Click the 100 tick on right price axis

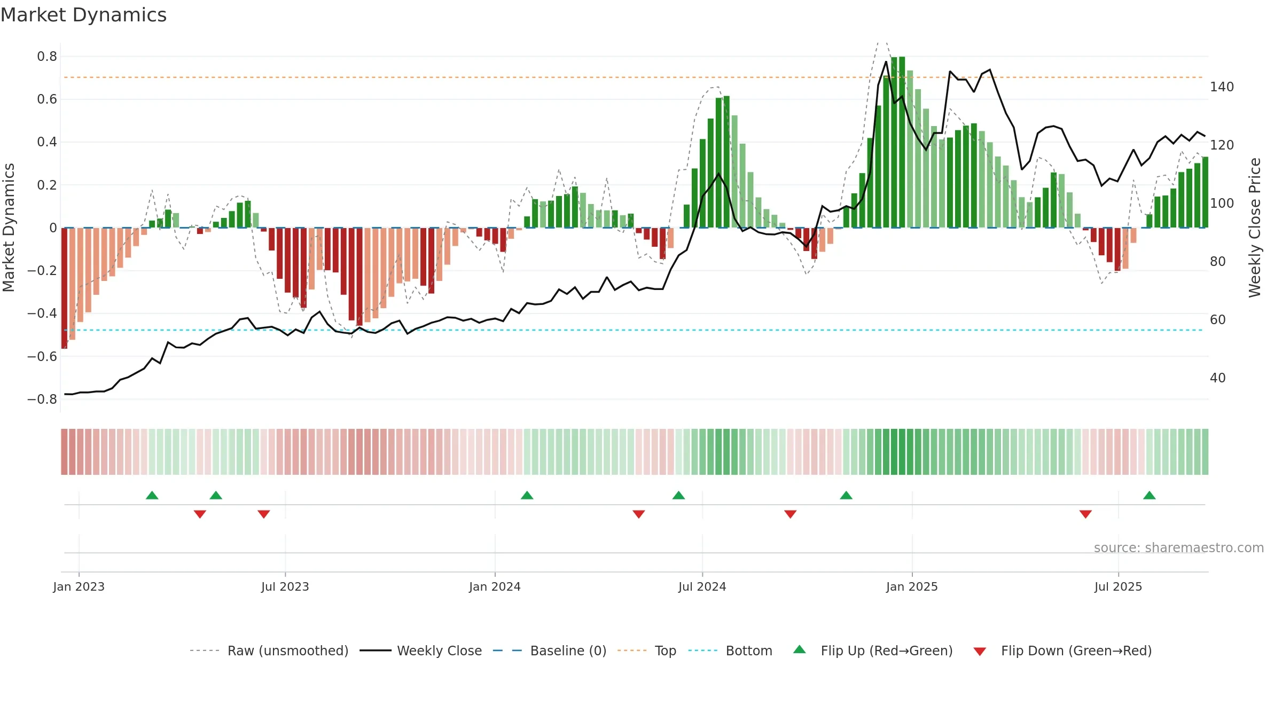click(1222, 203)
